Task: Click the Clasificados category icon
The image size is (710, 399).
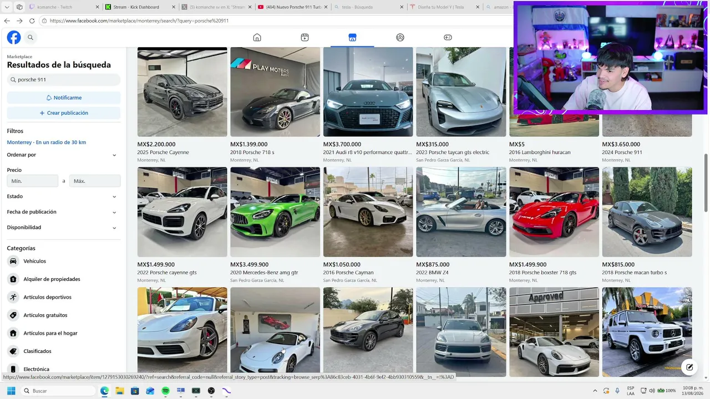Action: click(x=13, y=351)
